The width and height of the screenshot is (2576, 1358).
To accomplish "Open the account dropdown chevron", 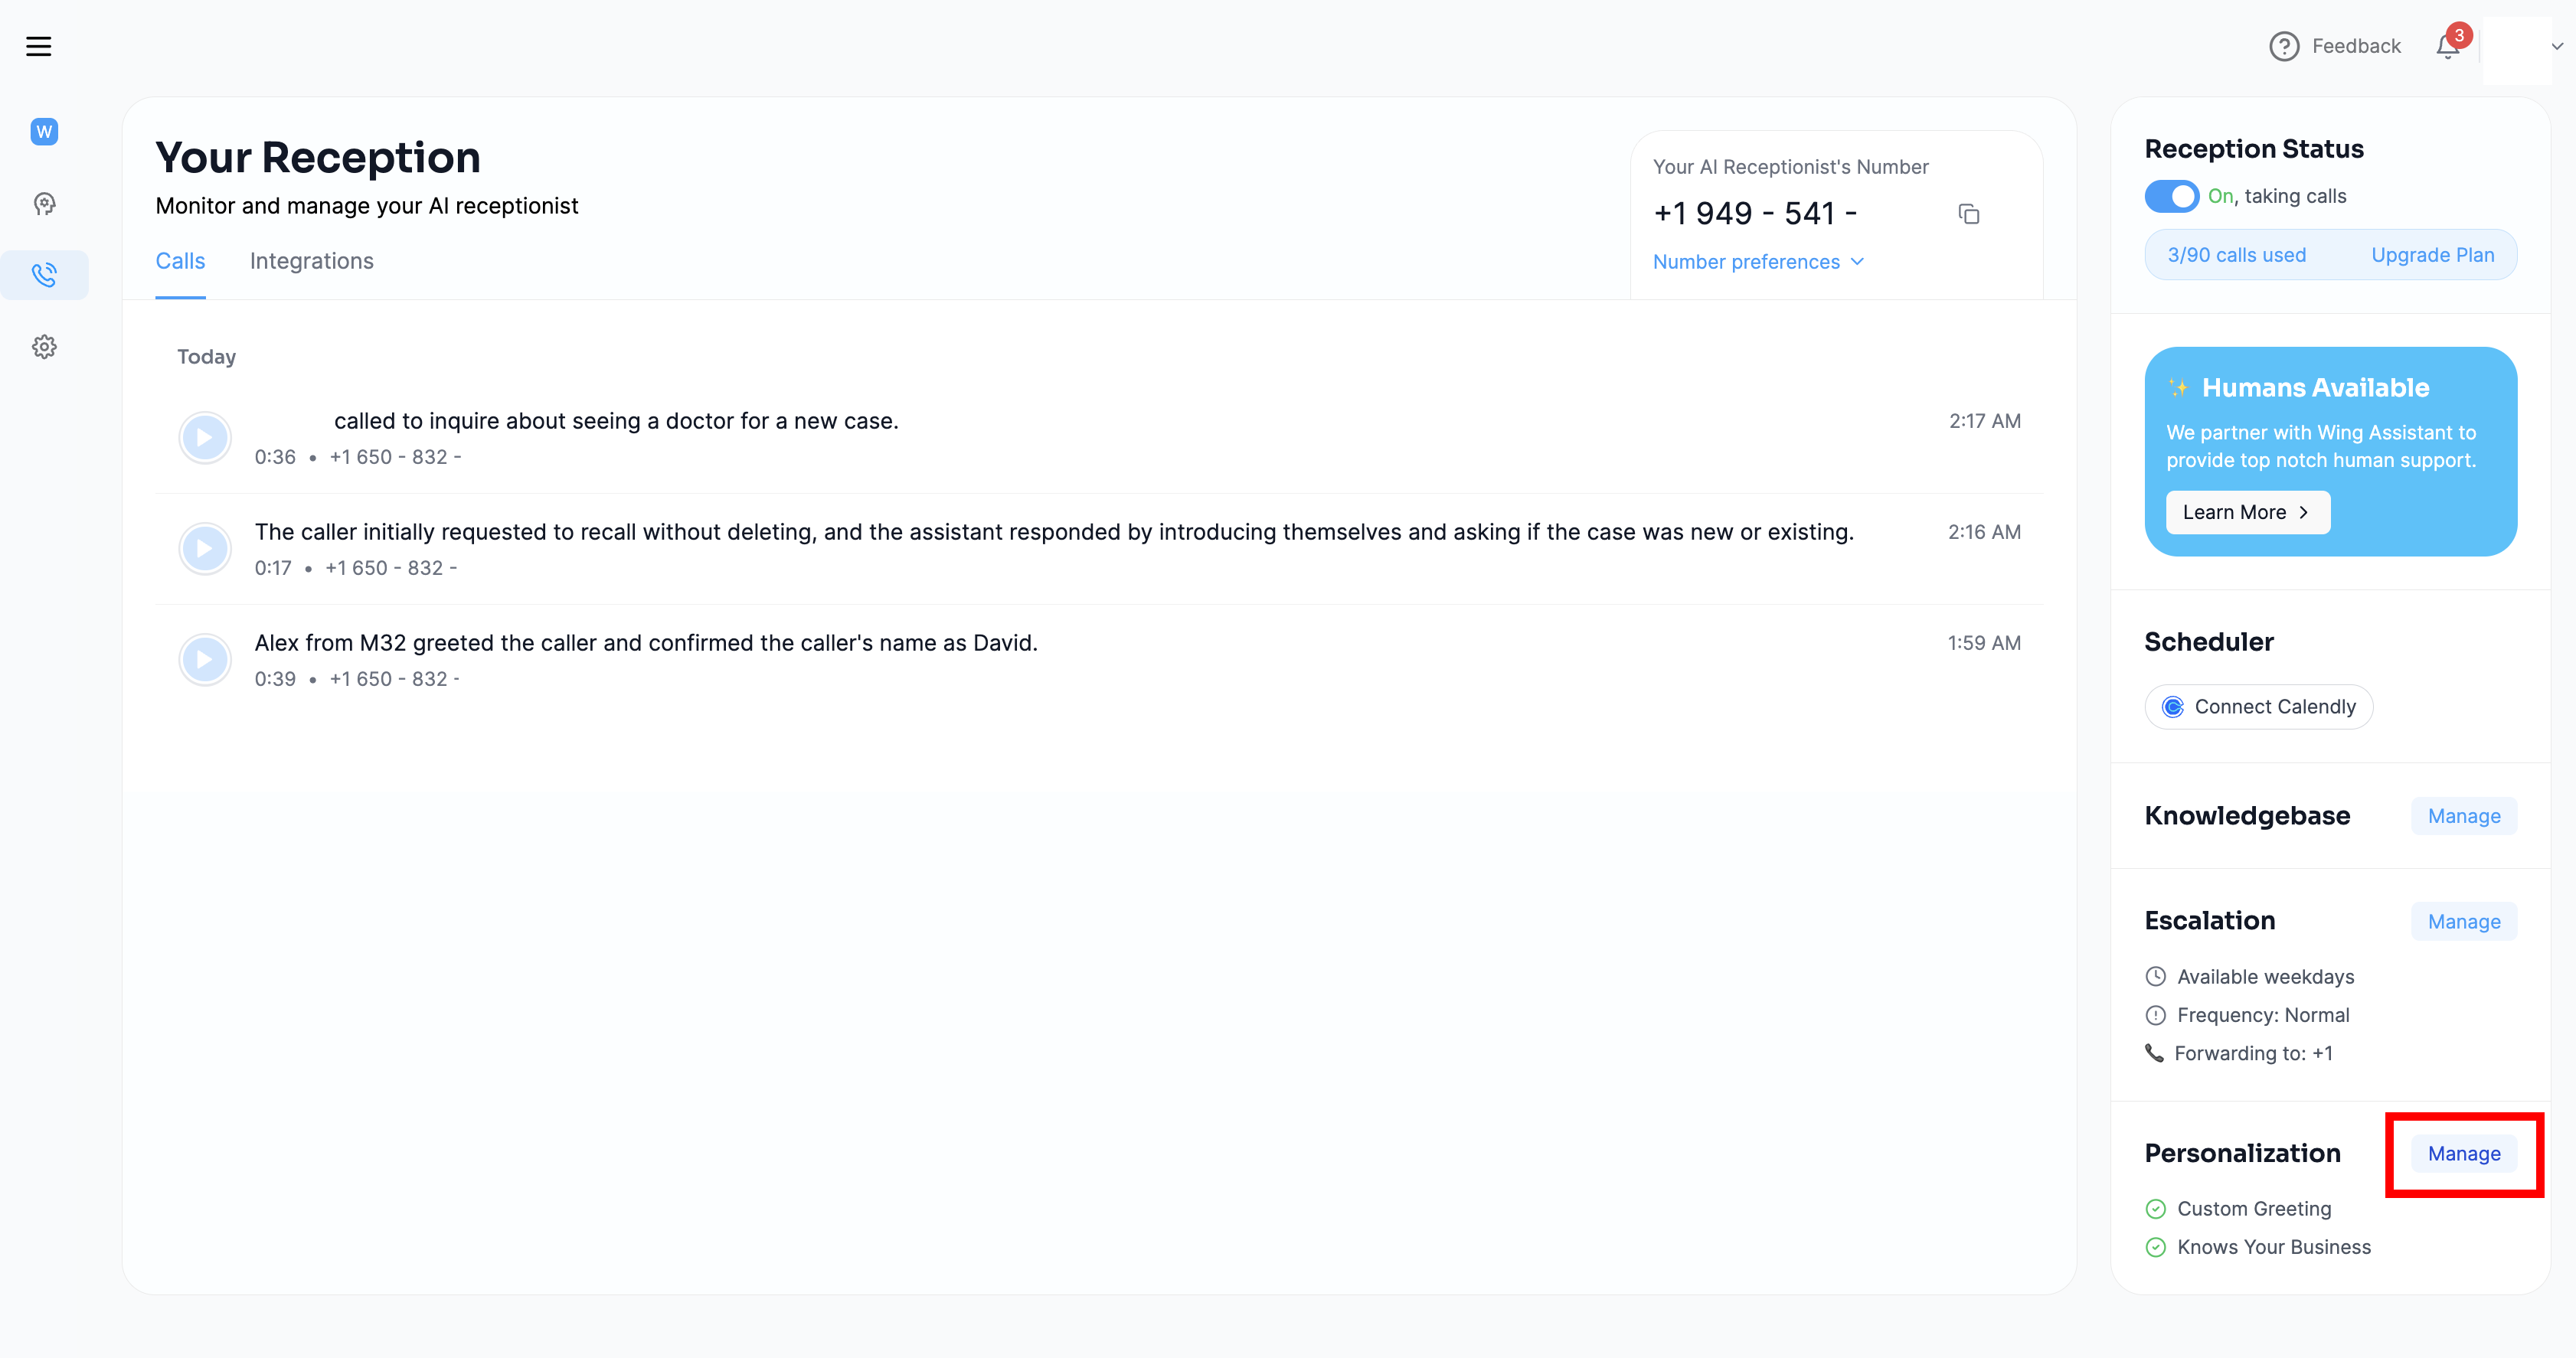I will pyautogui.click(x=2557, y=46).
